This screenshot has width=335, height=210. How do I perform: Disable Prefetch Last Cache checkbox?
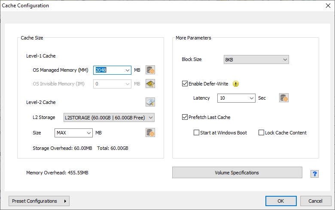pos(185,117)
